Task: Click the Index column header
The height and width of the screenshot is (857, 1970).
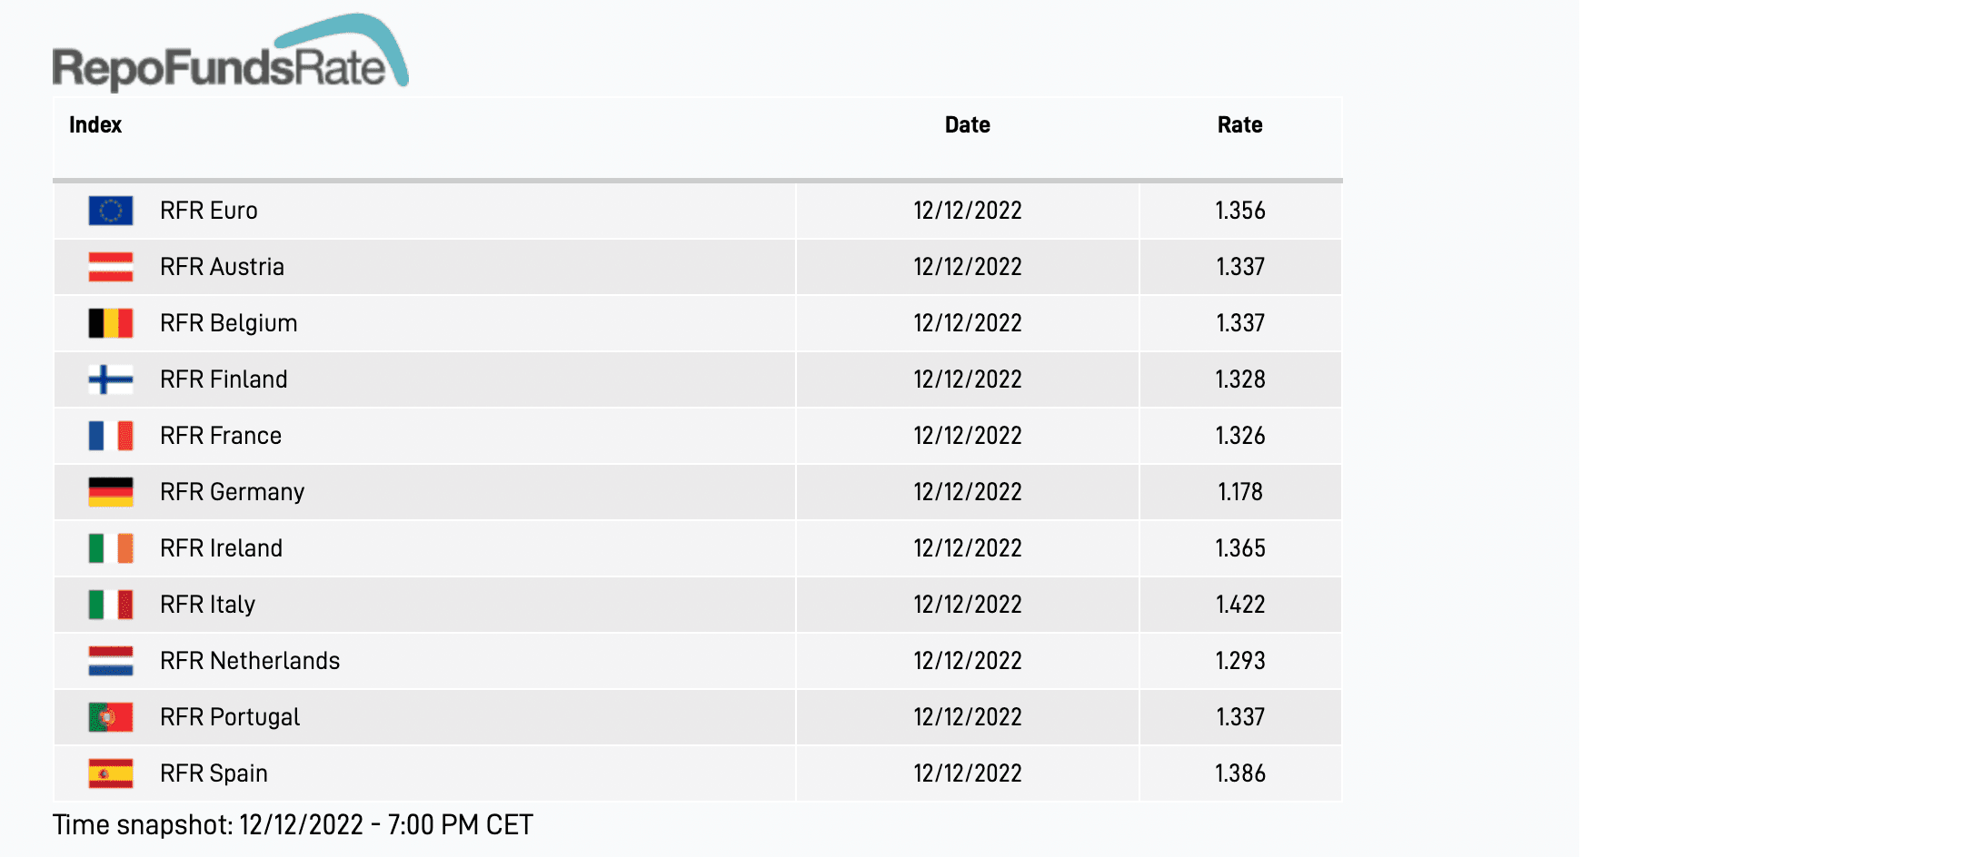Action: coord(95,125)
